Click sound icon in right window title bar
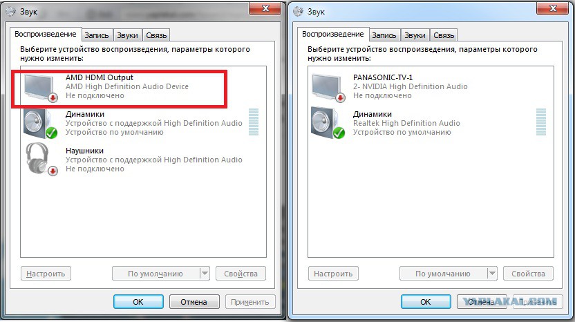Viewport: 575px width, 322px height. pyautogui.click(x=298, y=11)
